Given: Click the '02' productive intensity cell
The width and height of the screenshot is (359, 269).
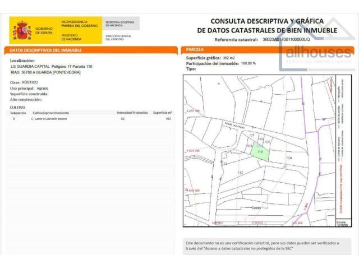Looking at the screenshot, I should pos(123,119).
